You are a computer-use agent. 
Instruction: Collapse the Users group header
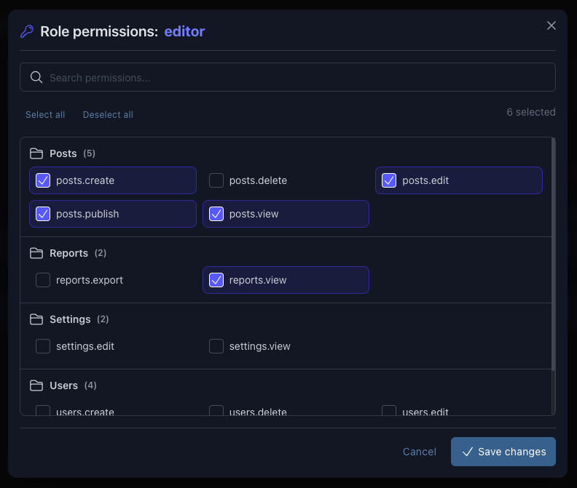63,385
